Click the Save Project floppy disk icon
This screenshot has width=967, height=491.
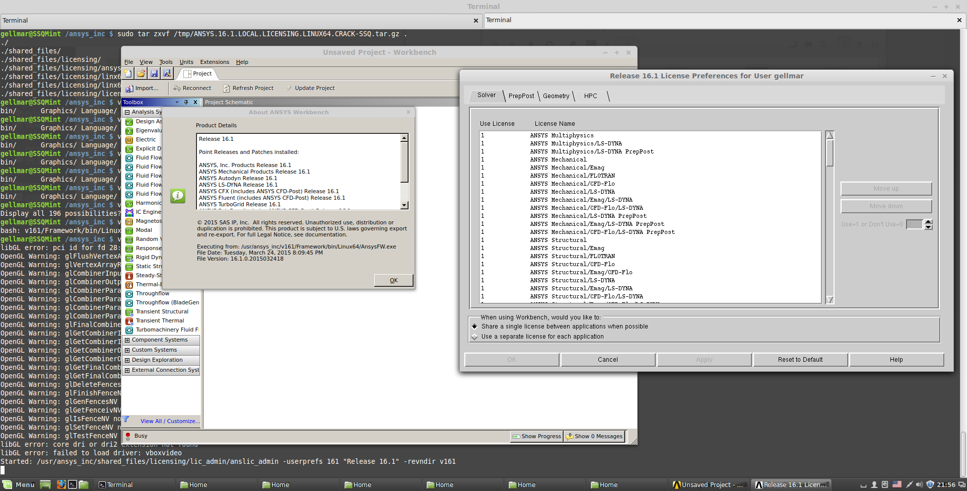pyautogui.click(x=154, y=74)
